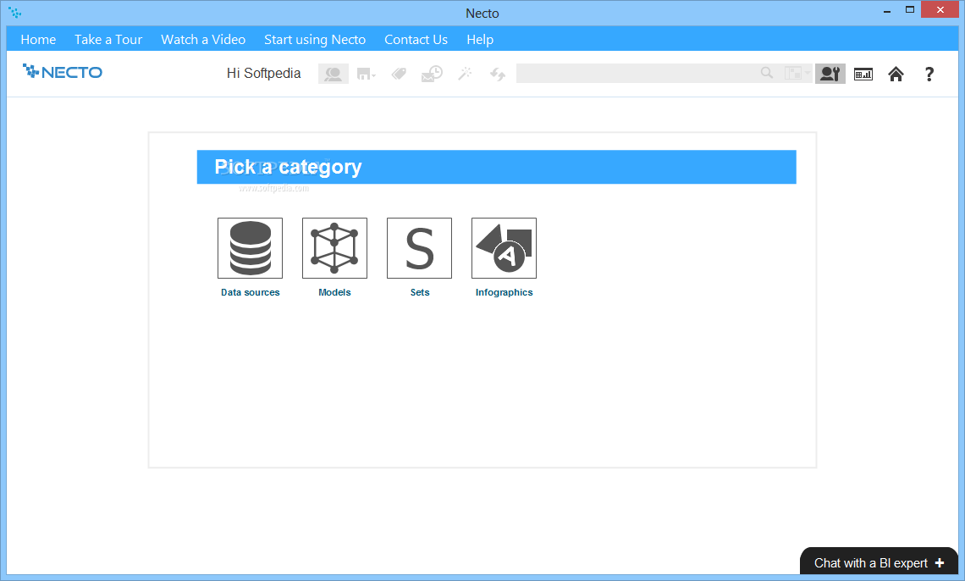Open the layout dropdown next to search

797,74
